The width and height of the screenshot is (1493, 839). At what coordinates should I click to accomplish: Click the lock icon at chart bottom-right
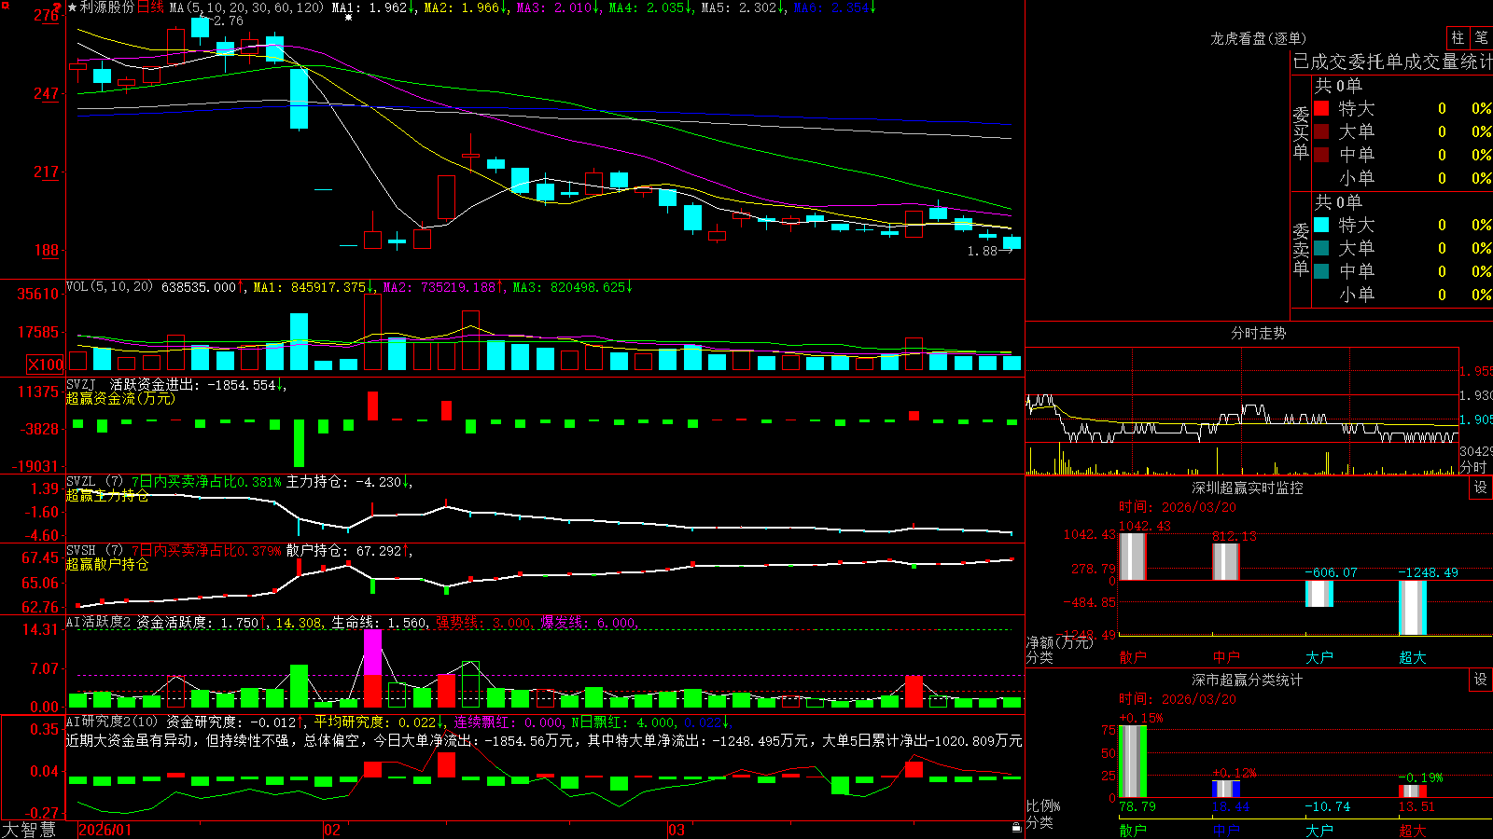point(1016,827)
